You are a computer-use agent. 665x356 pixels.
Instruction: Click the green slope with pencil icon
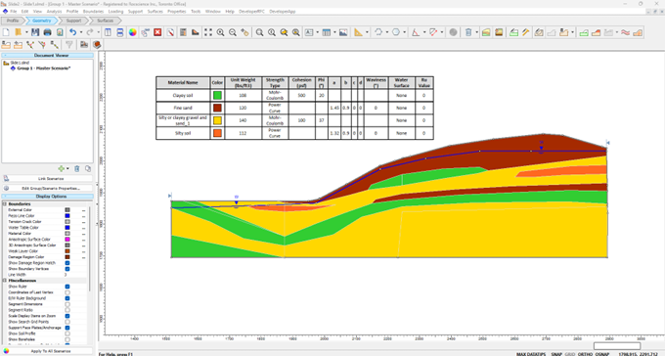(x=513, y=32)
